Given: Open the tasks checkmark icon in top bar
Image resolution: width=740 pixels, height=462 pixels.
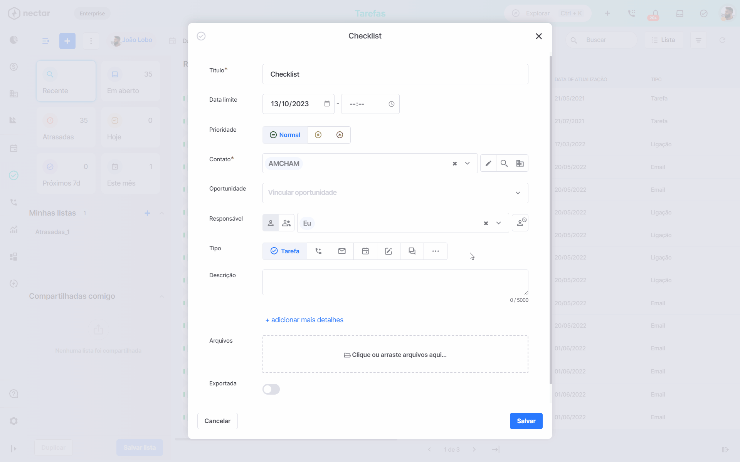Looking at the screenshot, I should coord(704,13).
